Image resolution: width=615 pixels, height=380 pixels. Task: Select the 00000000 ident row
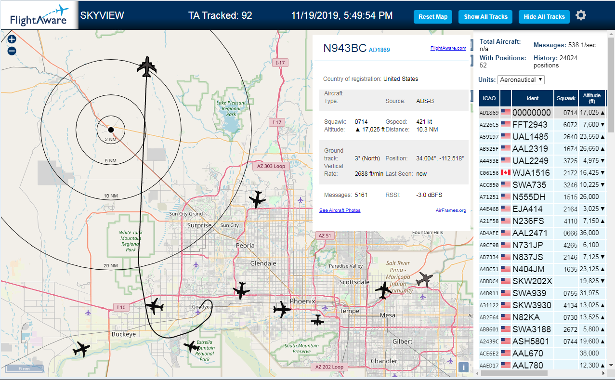click(542, 112)
